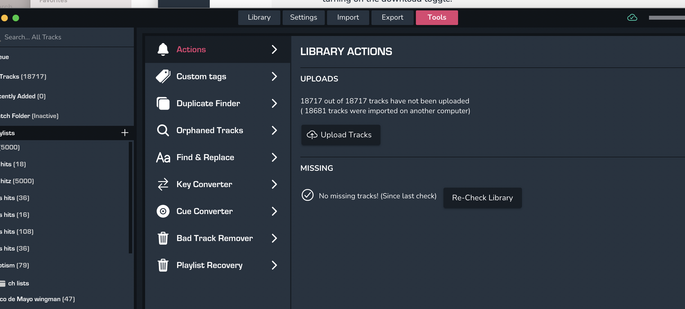The image size is (685, 309).
Task: Click the no missing tracks checkmark circle
Action: (307, 195)
